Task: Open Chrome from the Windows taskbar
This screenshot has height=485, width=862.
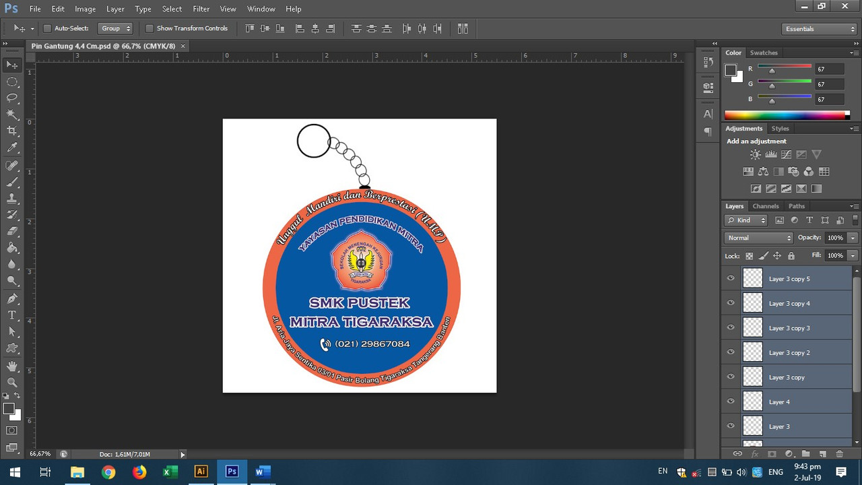Action: (x=108, y=472)
